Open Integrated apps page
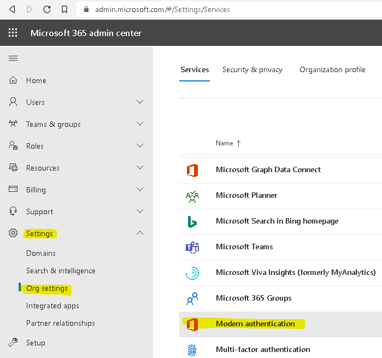Image resolution: width=382 pixels, height=358 pixels. 52,306
